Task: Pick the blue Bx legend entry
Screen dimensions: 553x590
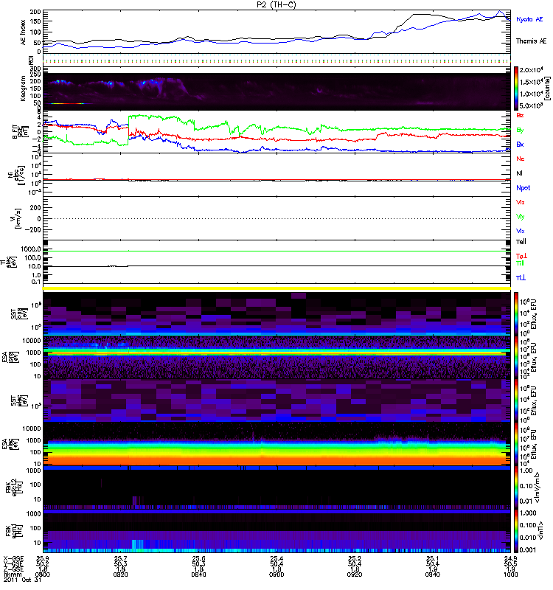Action: click(520, 145)
